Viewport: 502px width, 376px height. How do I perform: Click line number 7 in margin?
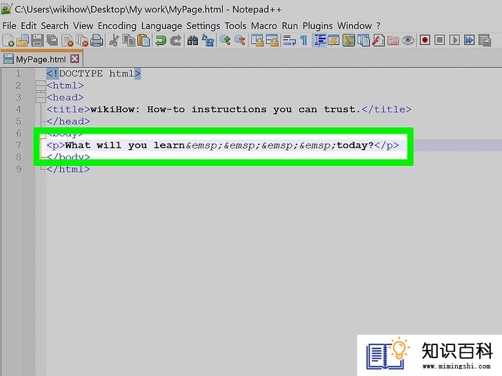[18, 145]
